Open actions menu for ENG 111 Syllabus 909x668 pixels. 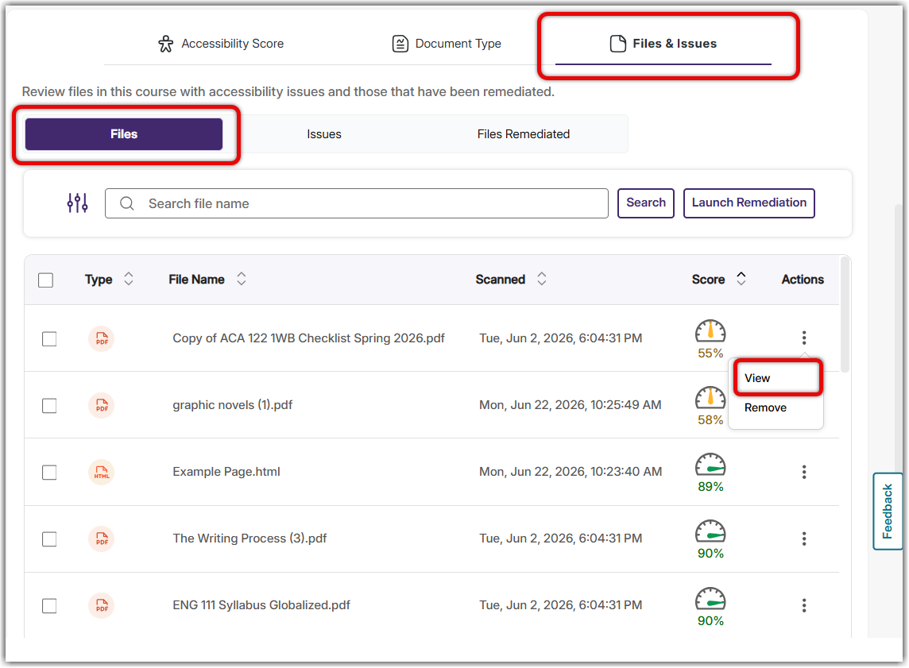[804, 605]
